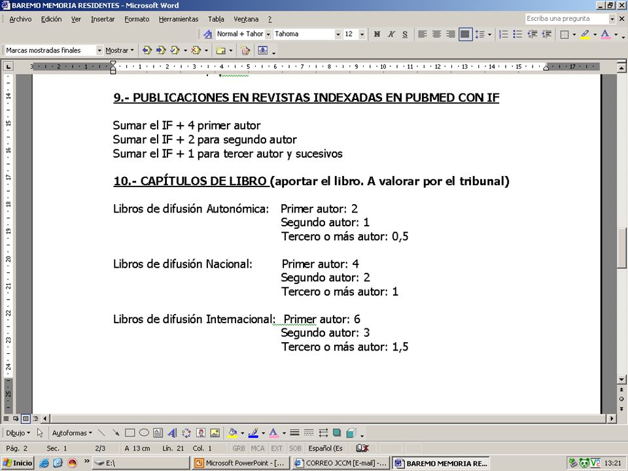Apply bold (N) formatting
The width and height of the screenshot is (628, 471).
377,35
